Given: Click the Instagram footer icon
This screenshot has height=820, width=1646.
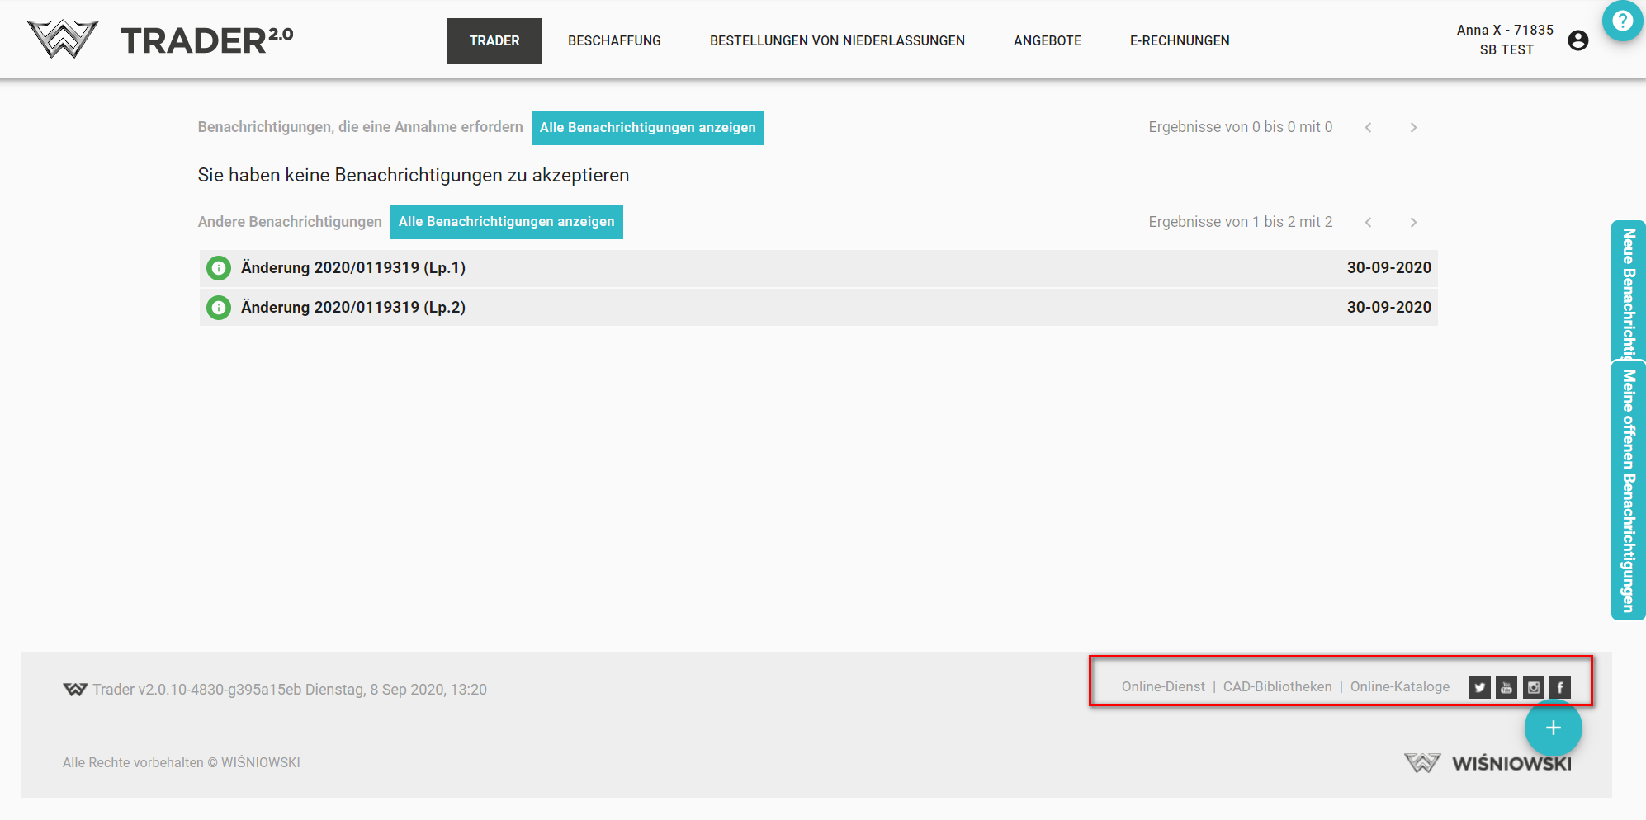Looking at the screenshot, I should 1533,687.
